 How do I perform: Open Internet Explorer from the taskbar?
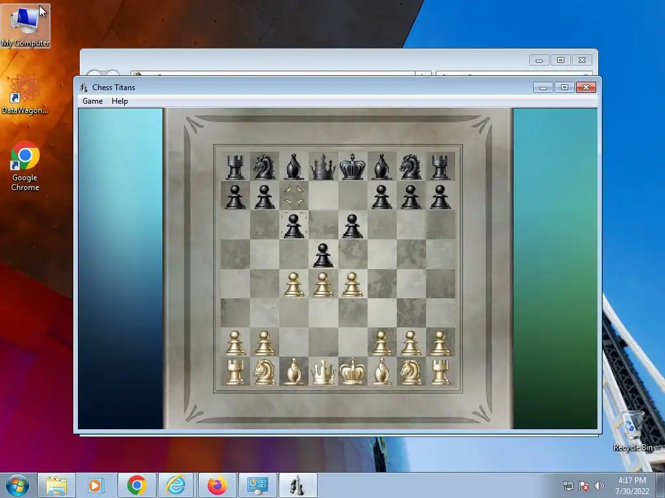point(176,485)
